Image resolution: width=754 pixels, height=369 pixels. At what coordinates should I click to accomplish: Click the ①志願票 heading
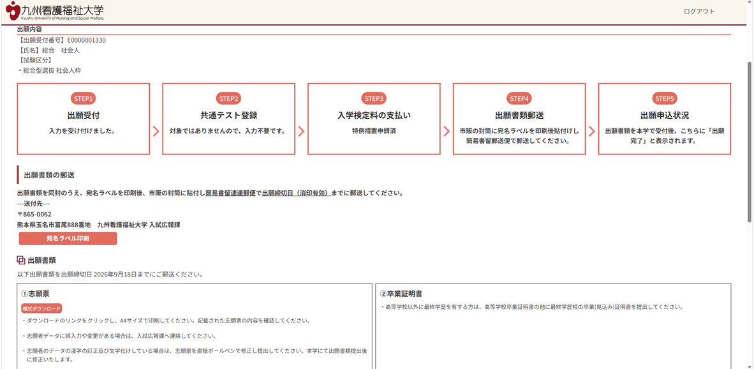pyautogui.click(x=36, y=293)
